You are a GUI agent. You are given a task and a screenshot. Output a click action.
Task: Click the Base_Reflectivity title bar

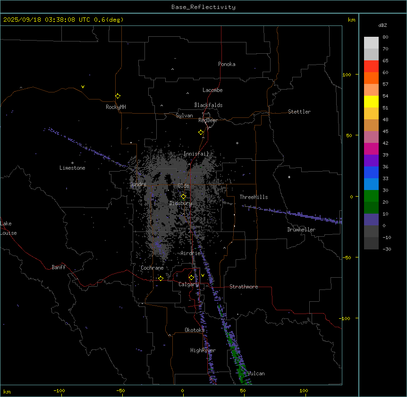(x=203, y=7)
